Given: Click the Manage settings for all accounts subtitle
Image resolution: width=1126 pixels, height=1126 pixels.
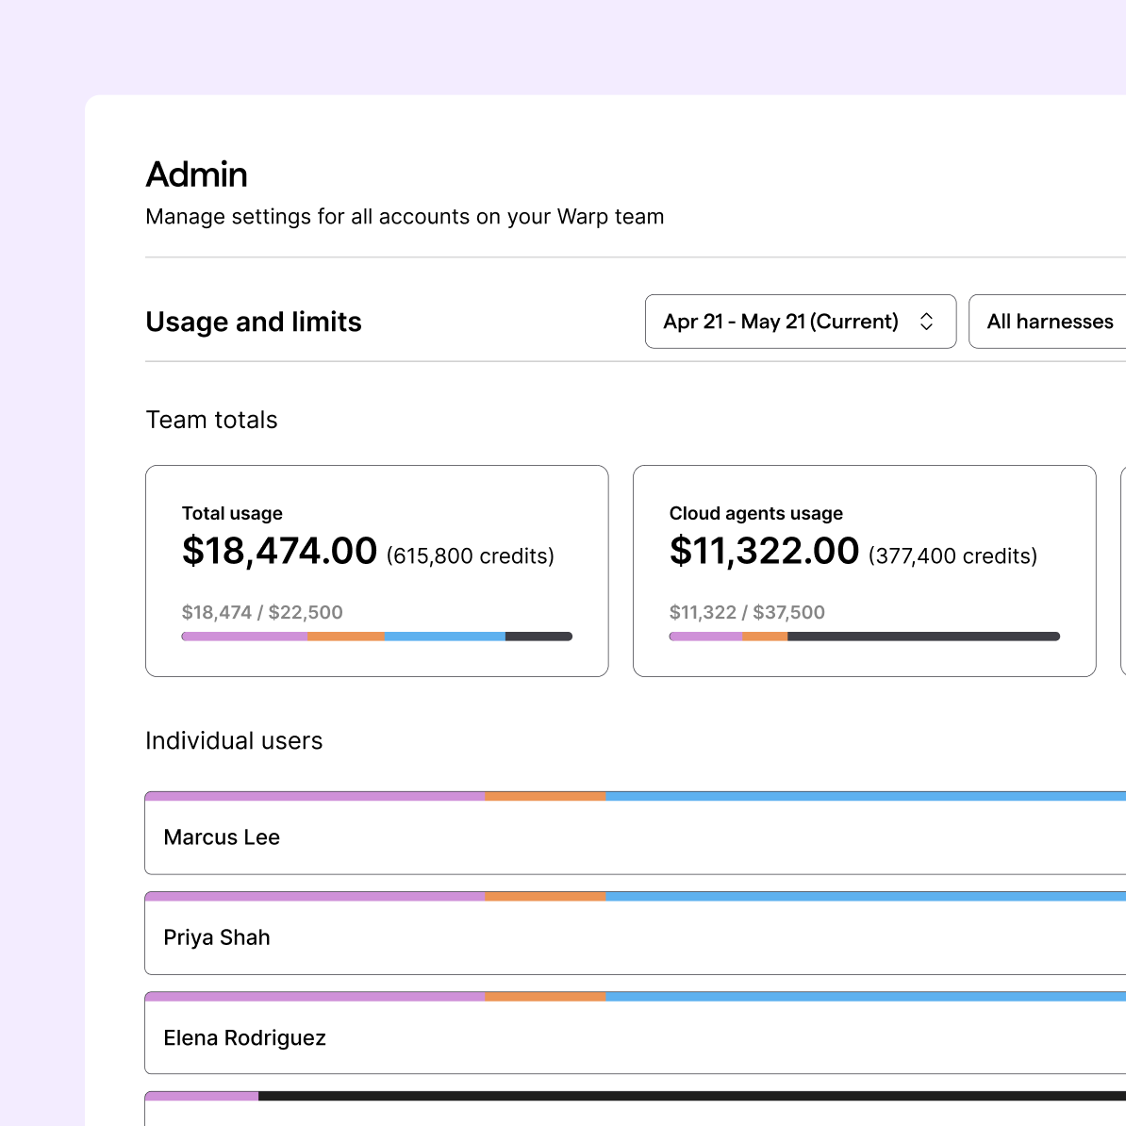Looking at the screenshot, I should pos(405,217).
